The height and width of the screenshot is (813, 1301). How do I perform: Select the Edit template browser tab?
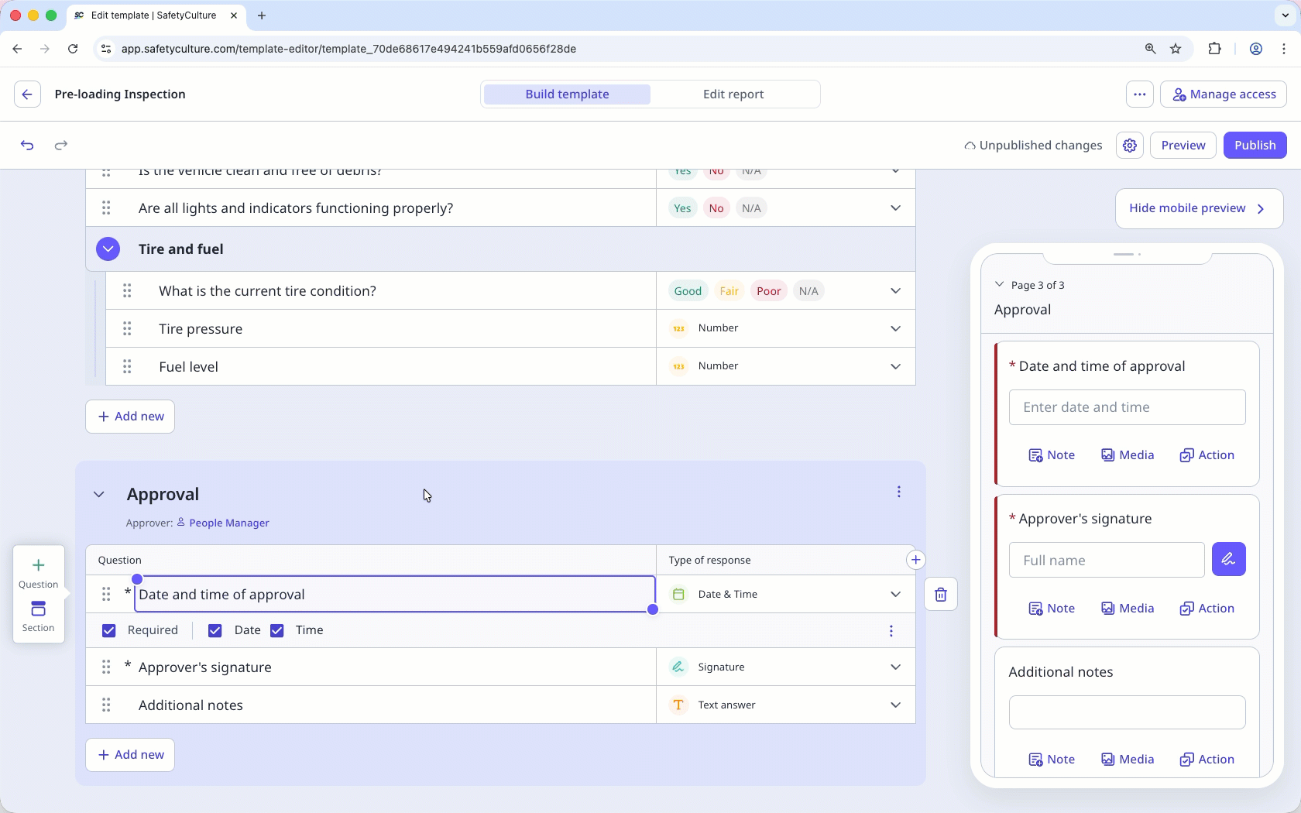155,15
